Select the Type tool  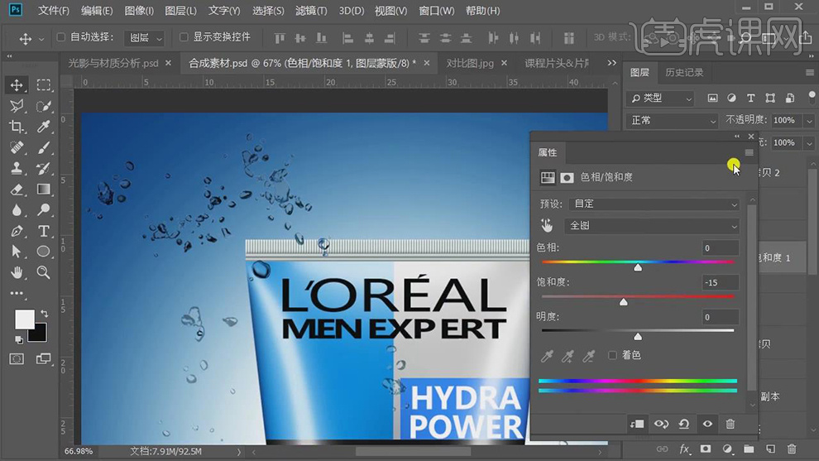(44, 231)
